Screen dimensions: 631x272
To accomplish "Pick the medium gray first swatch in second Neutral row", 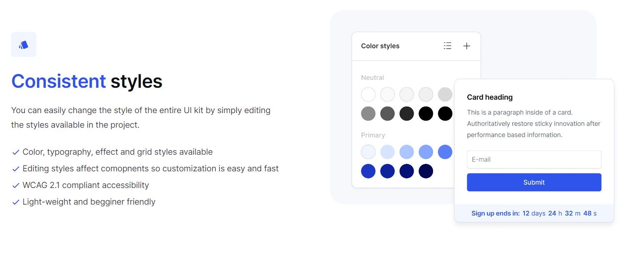I will pos(368,114).
